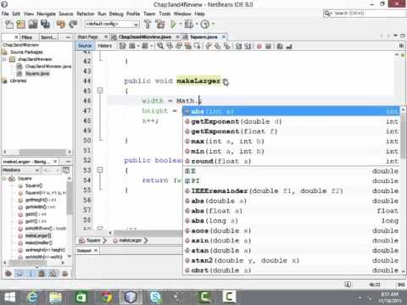
Task: Click Stop Macro Recording icon
Action: click(x=268, y=46)
